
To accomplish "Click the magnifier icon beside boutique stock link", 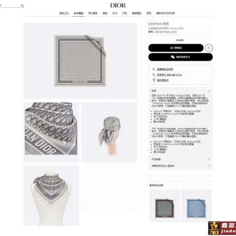I will (x=154, y=69).
